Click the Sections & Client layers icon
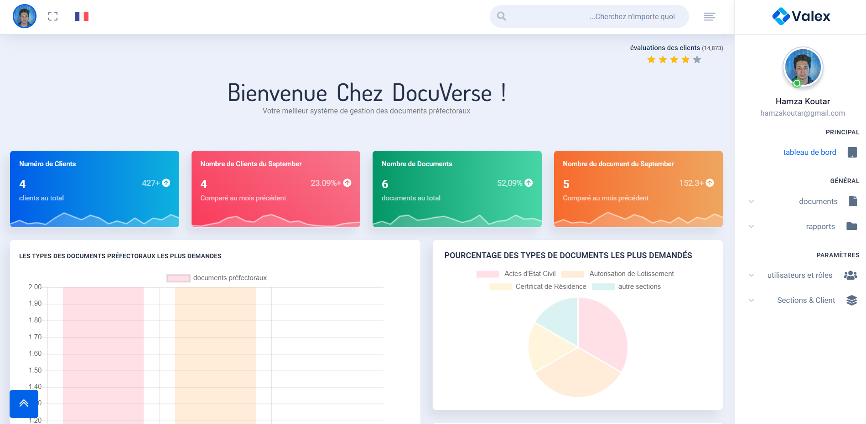The width and height of the screenshot is (866, 424). 852,300
